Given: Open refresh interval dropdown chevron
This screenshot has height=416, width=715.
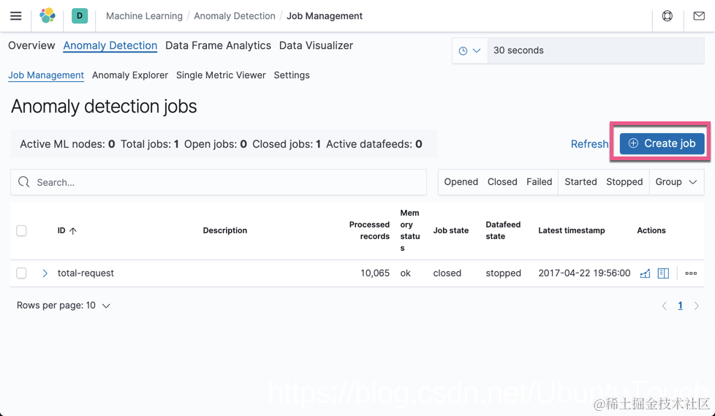Looking at the screenshot, I should [477, 50].
